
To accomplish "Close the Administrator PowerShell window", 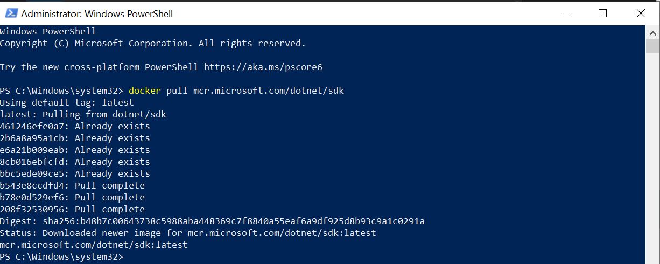I will (x=640, y=13).
